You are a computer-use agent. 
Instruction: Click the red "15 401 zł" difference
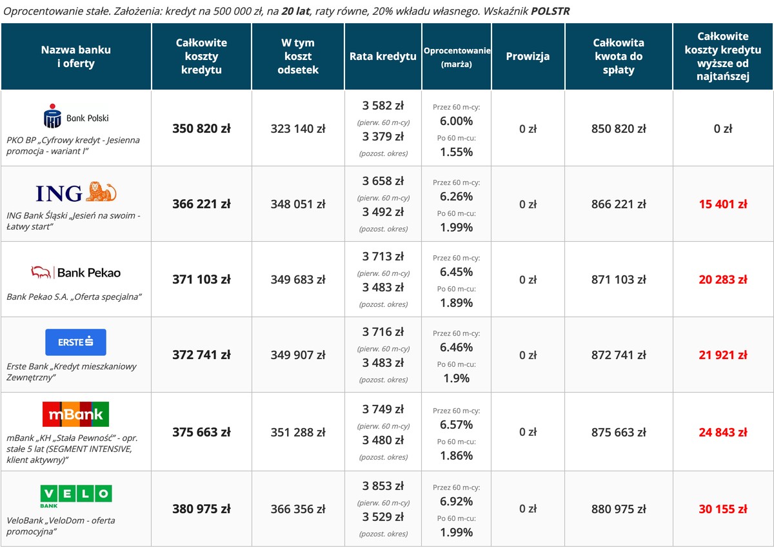point(723,204)
